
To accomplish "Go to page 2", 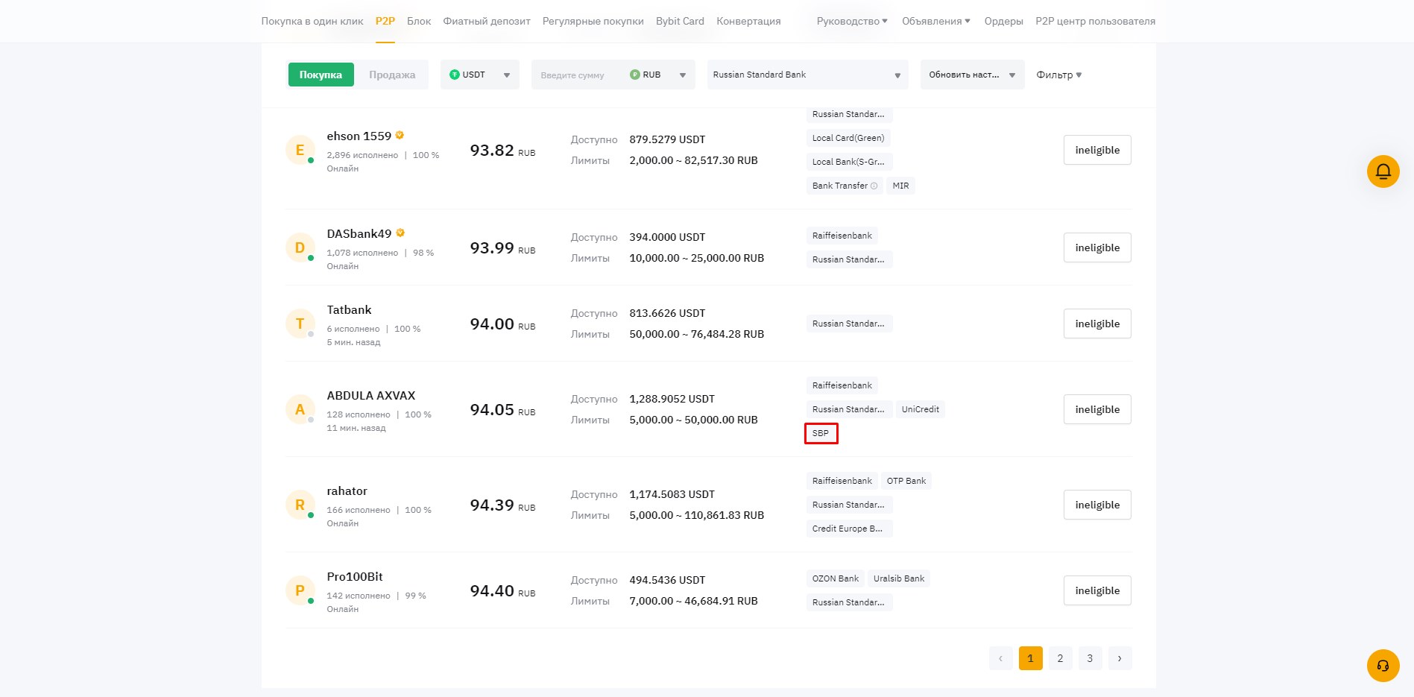I will [1060, 658].
